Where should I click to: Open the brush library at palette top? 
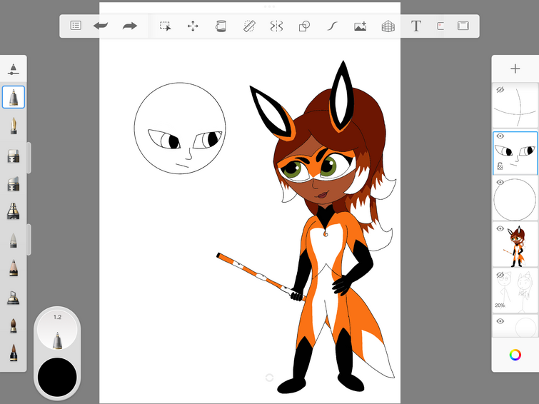tap(13, 69)
